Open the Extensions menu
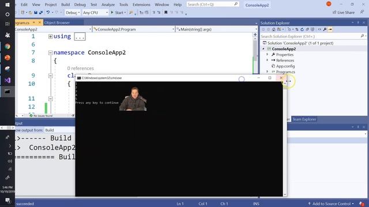This screenshot has width=369, height=207. coord(141,5)
